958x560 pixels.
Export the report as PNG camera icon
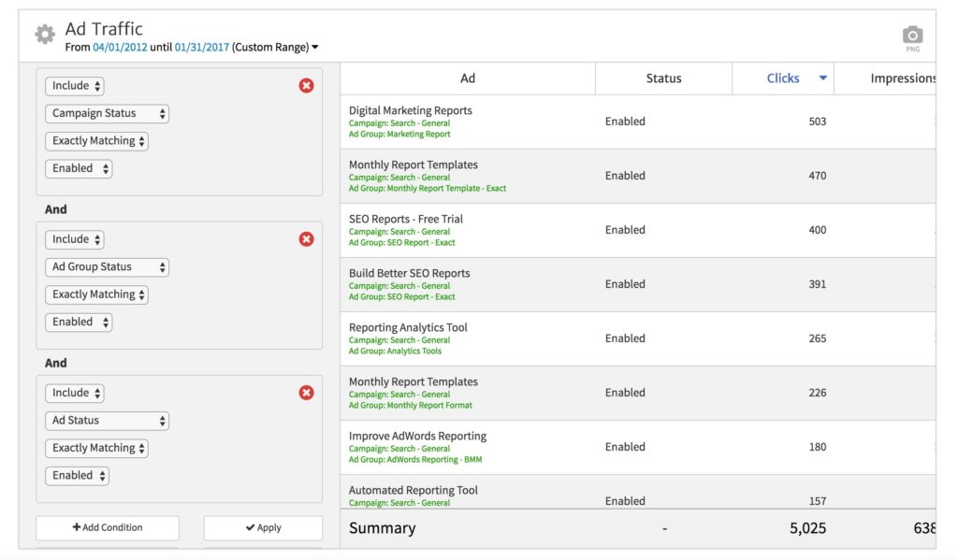coord(912,36)
